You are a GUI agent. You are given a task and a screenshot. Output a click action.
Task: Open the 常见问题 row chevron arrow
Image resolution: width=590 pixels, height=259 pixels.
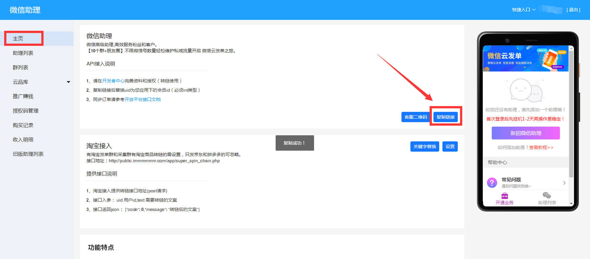(x=564, y=183)
